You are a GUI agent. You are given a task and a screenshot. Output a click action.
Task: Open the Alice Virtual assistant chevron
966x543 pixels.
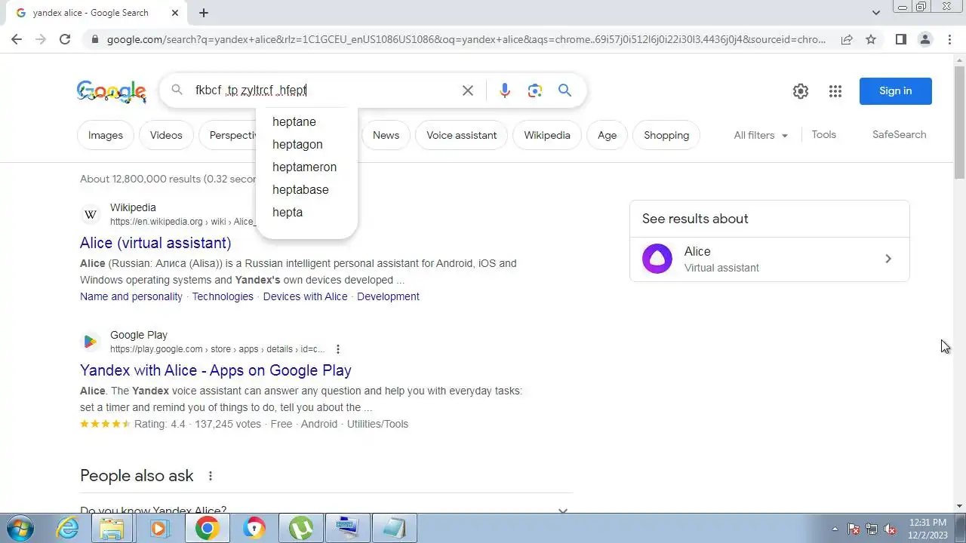888,259
